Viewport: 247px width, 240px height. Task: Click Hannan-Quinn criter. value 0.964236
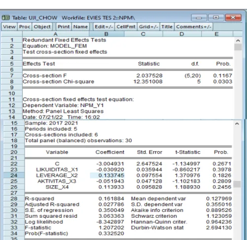219,222
